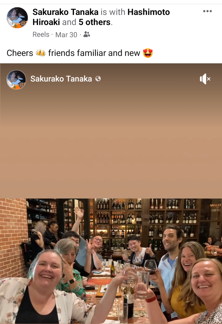222x324 pixels.
Task: Open the three-dot post options menu
Action: click(207, 11)
